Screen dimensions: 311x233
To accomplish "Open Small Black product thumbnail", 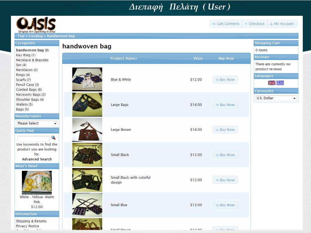I will (x=87, y=155).
